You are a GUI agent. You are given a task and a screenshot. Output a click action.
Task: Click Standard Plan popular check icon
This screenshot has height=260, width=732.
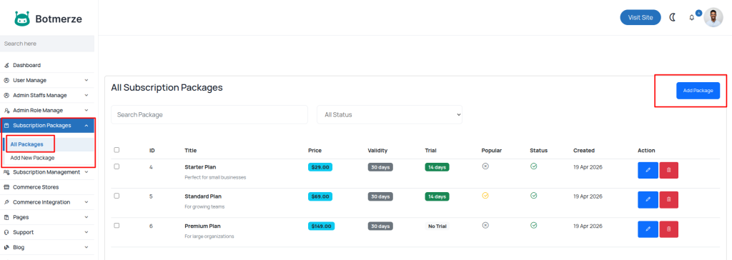485,196
